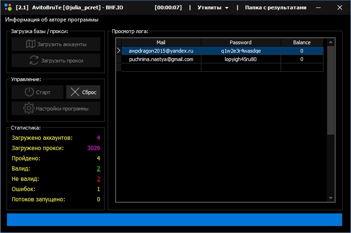351x233 pixels.
Task: Click the Потоков запущено value 0
Action: (x=98, y=199)
